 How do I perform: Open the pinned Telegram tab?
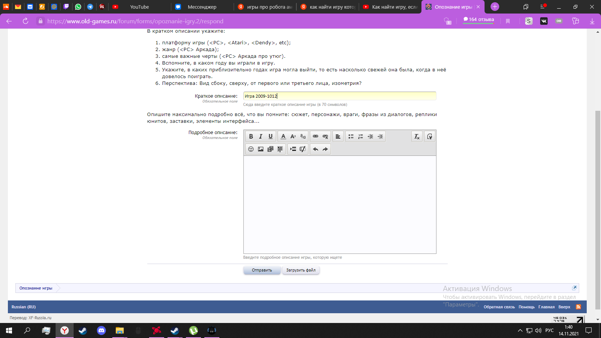[90, 7]
